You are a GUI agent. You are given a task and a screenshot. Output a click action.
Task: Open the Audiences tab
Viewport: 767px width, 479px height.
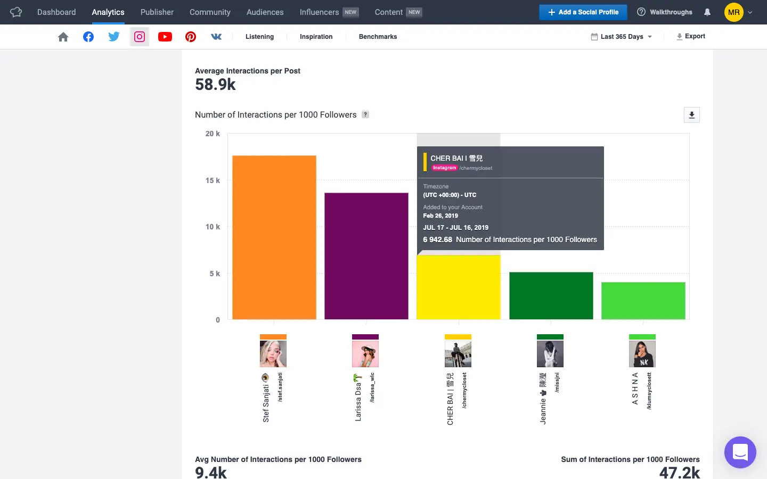point(265,12)
